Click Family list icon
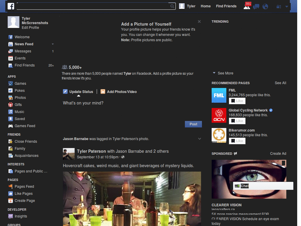Image resolution: width=301 pixels, height=226 pixels. (x=11, y=149)
